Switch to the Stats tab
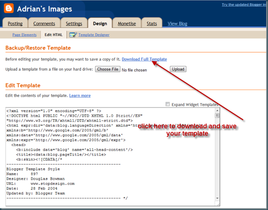Screen dimensions: 268x210 pyautogui.click(x=151, y=24)
